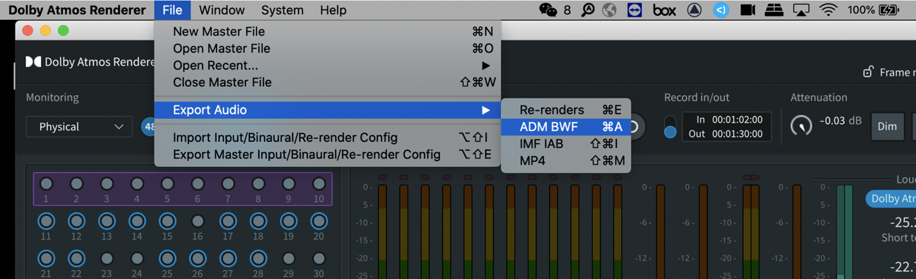Image resolution: width=916 pixels, height=279 pixels.
Task: Toggle input channel 11 indicator
Action: click(46, 221)
